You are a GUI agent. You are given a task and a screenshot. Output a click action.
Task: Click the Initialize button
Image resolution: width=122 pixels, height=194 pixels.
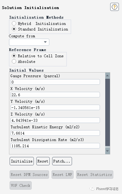click(22, 161)
